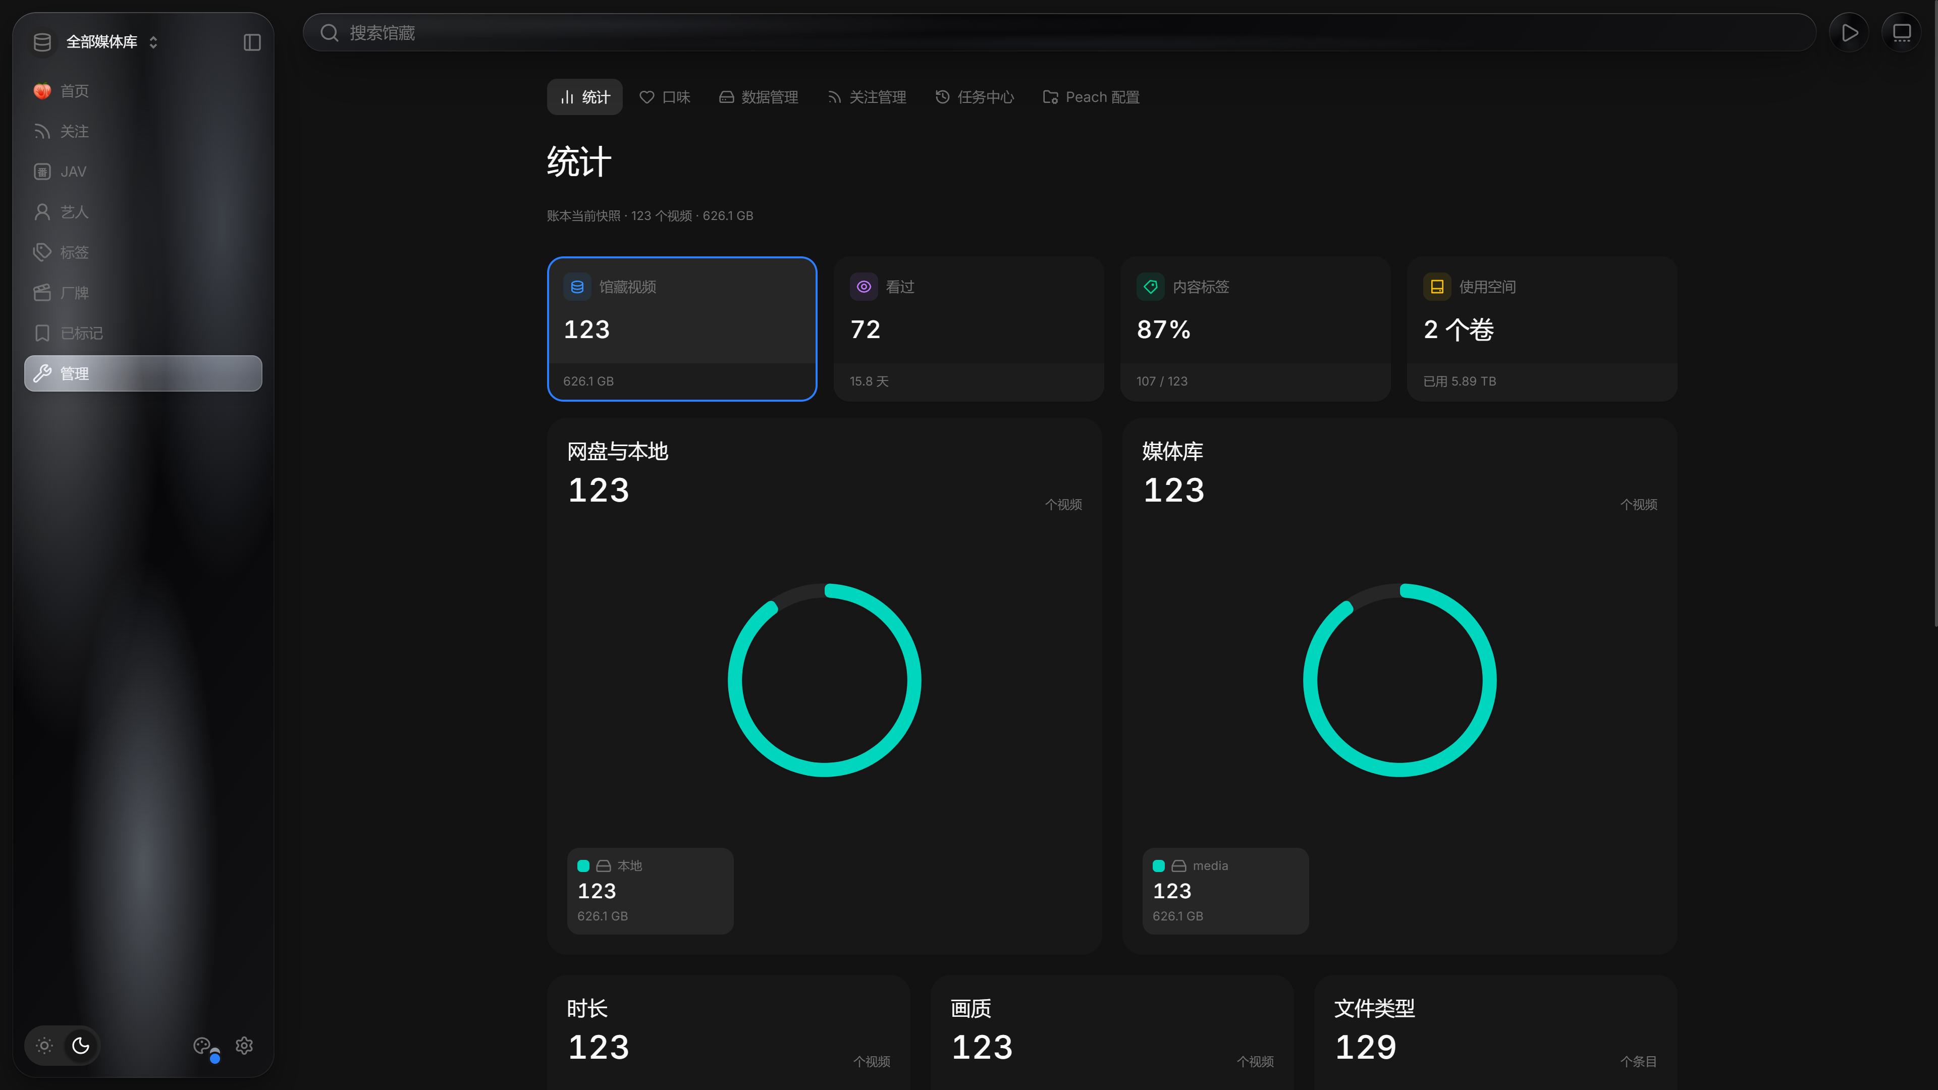Open the 任务中心 tab
Image resolution: width=1938 pixels, height=1090 pixels.
tap(974, 97)
